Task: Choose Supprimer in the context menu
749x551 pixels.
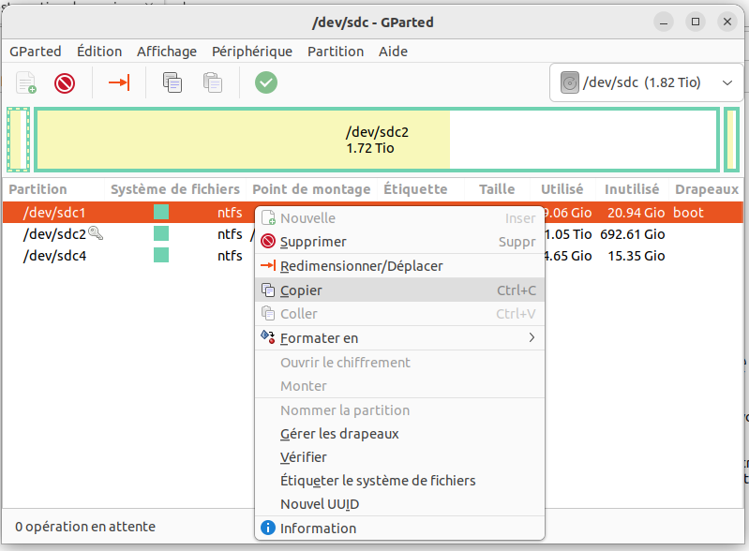Action: (400, 242)
